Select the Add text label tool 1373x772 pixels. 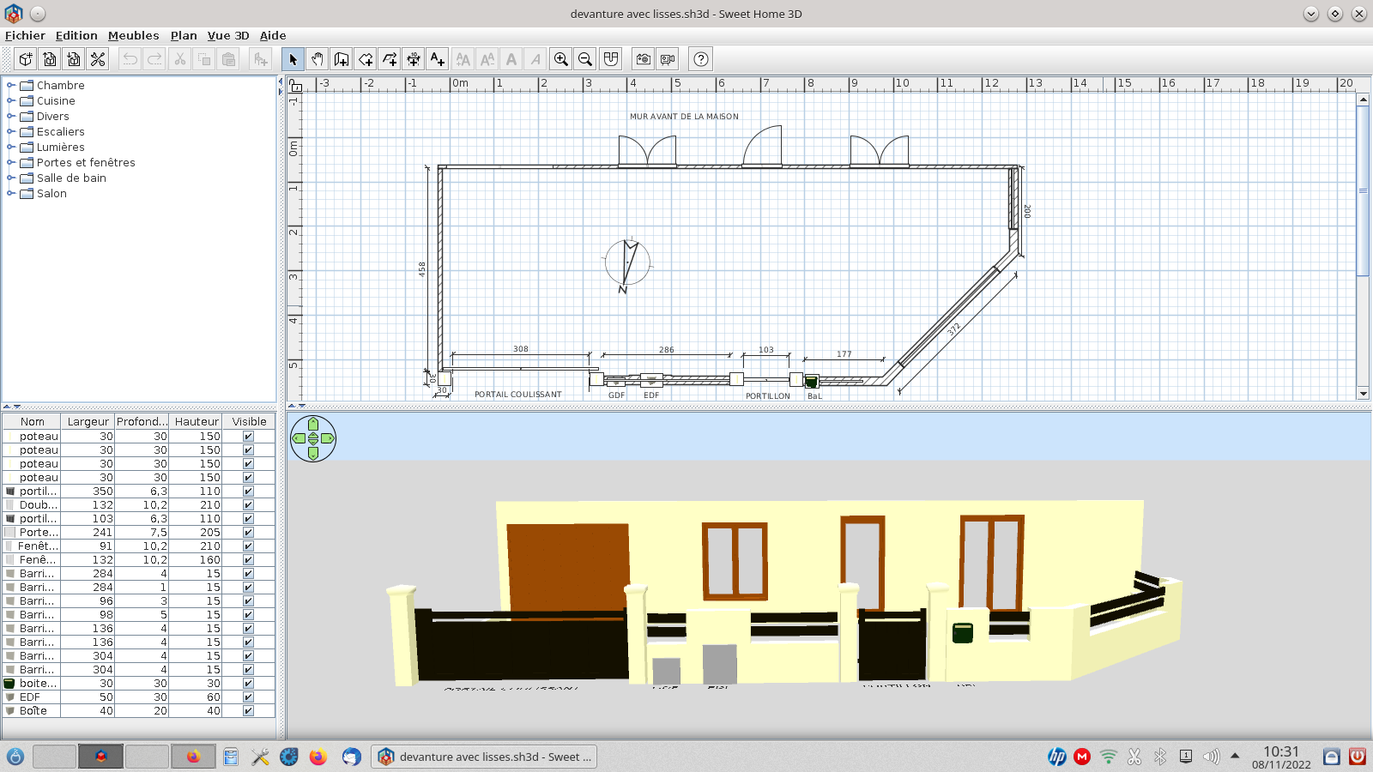[438, 59]
